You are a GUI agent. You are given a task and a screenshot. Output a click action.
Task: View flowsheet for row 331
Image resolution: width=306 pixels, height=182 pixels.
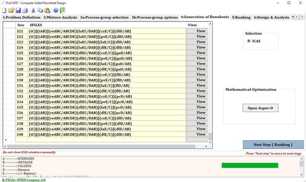197,85
